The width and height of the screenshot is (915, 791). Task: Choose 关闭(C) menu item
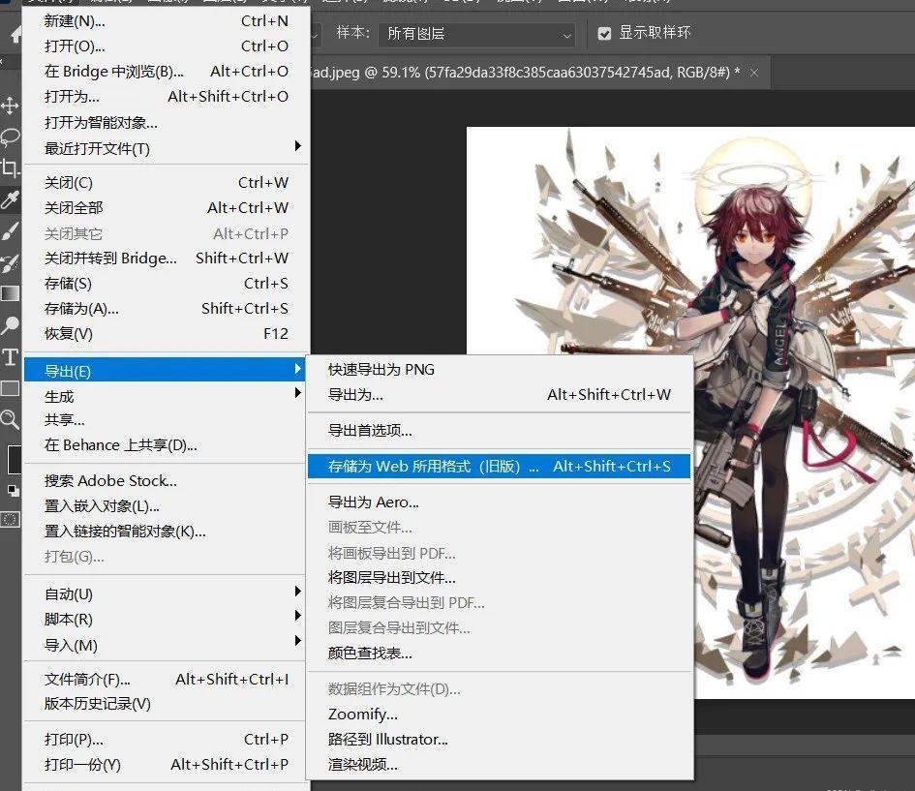pyautogui.click(x=167, y=183)
